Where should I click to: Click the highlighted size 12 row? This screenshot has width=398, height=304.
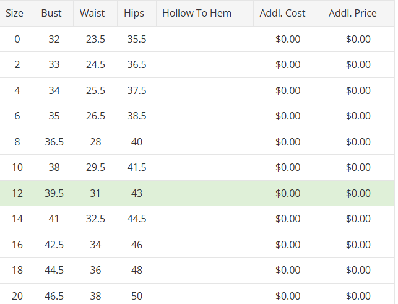pyautogui.click(x=17, y=193)
